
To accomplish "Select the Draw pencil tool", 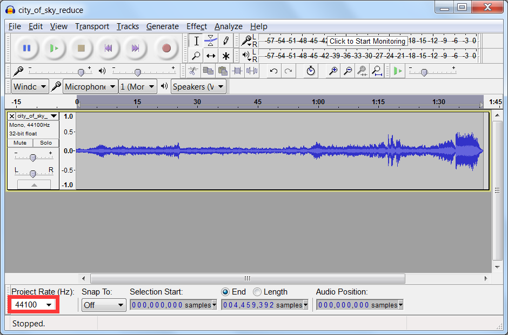I will (x=226, y=41).
